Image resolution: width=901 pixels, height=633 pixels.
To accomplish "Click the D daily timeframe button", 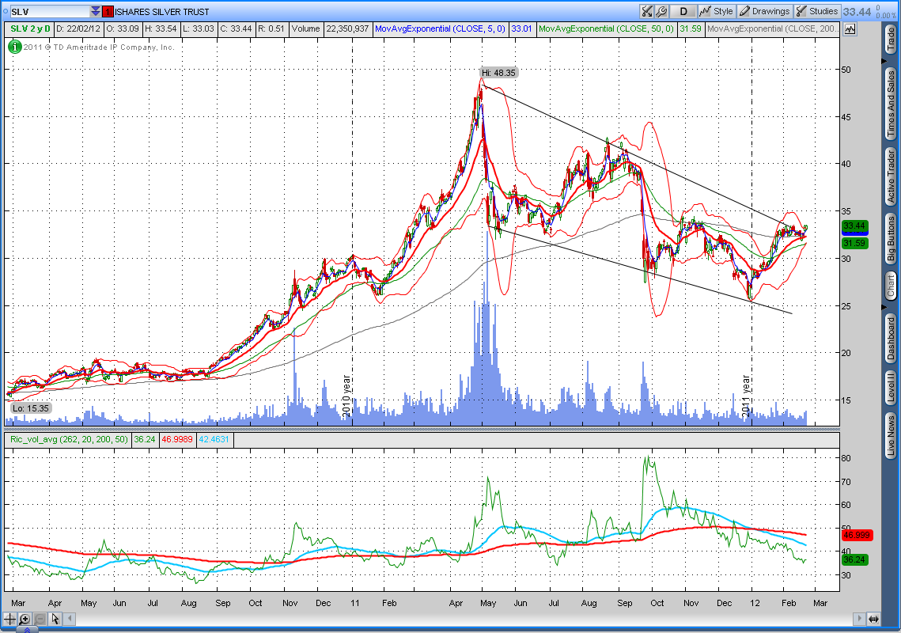I will pyautogui.click(x=683, y=11).
